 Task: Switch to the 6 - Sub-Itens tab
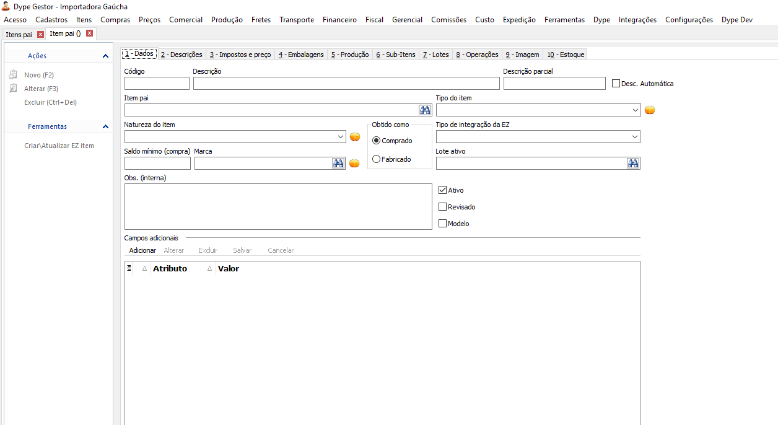click(396, 55)
